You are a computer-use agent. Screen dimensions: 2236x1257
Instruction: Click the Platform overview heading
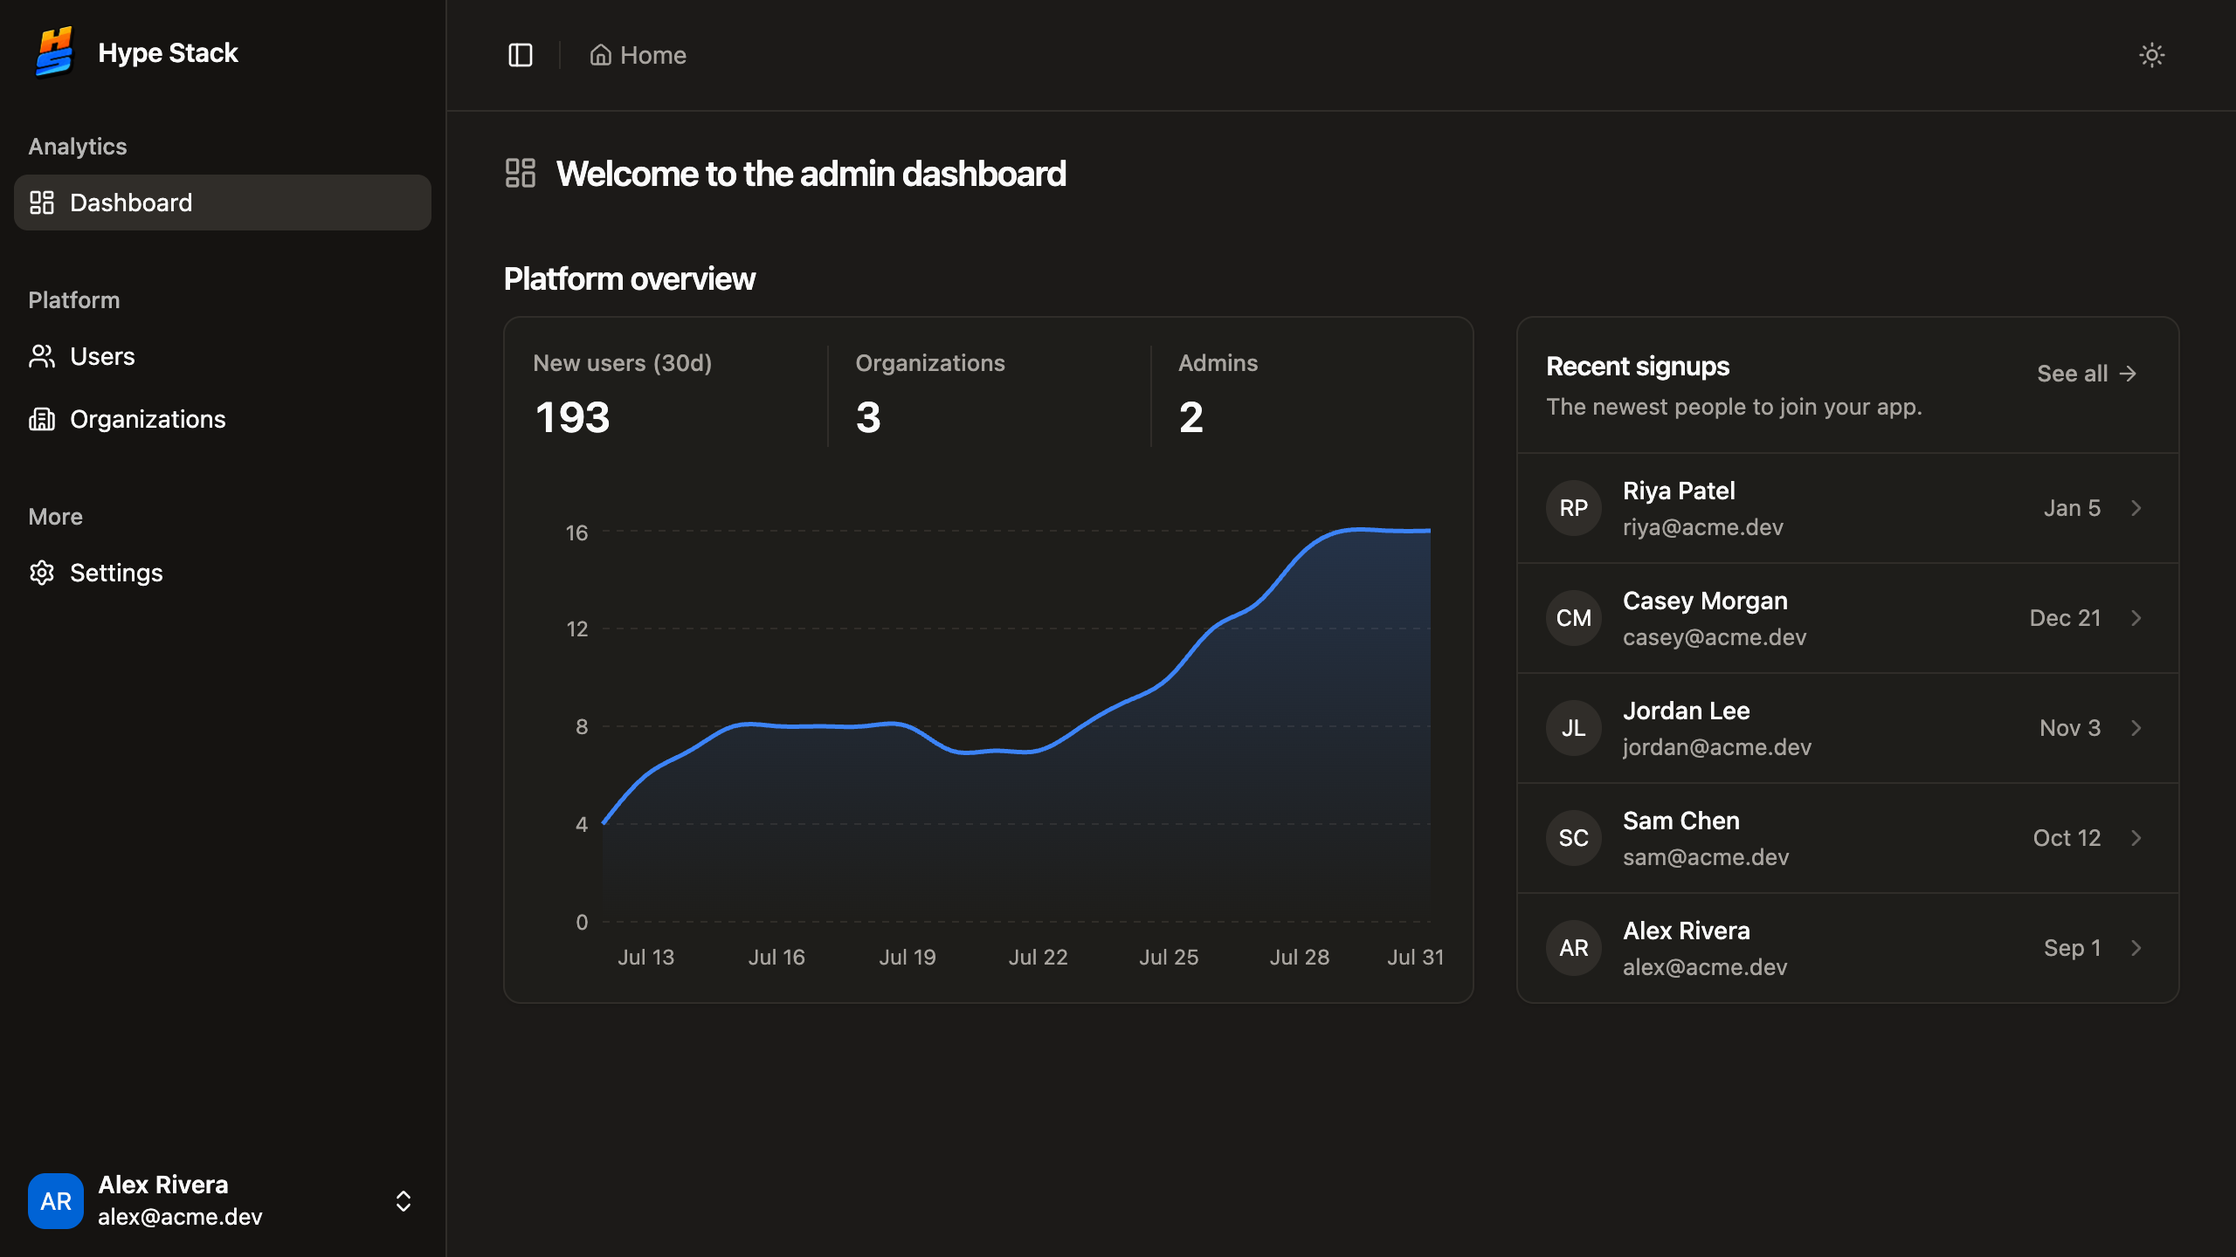630,279
